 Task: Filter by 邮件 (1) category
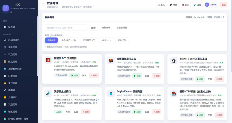pyautogui.click(x=107, y=40)
